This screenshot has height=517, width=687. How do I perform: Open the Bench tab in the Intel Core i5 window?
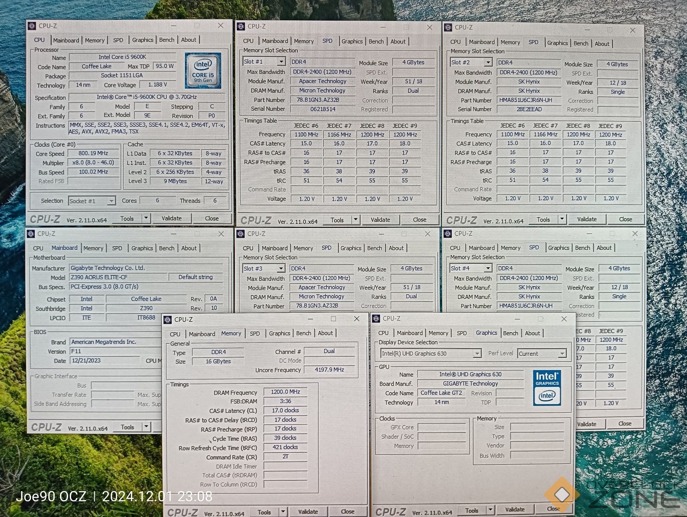point(167,40)
